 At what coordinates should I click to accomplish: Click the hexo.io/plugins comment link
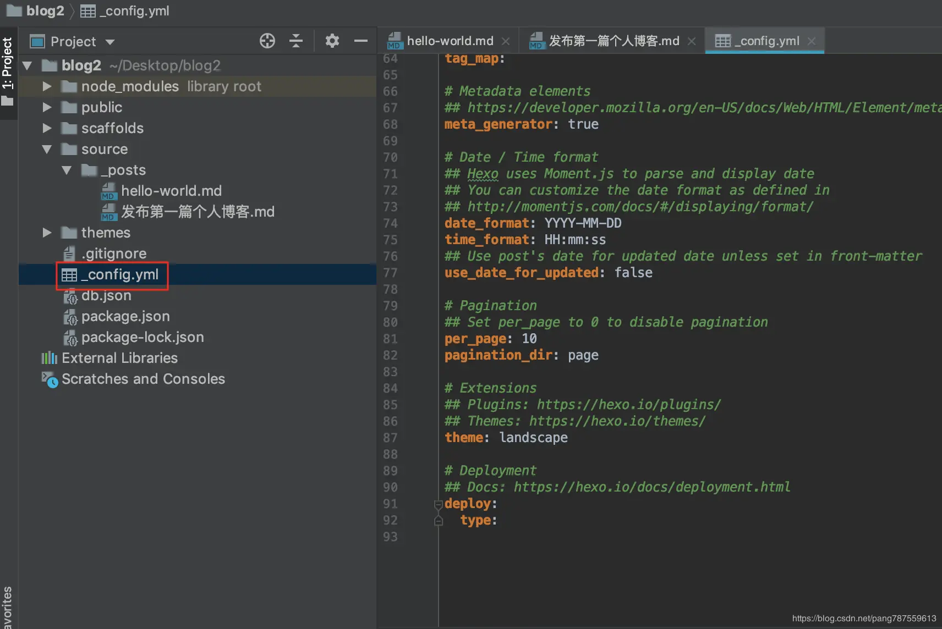[x=629, y=405]
